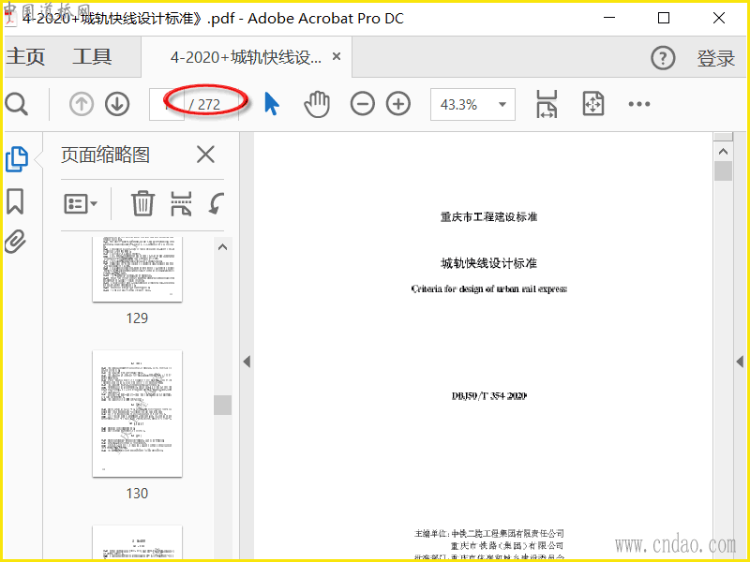The image size is (750, 562).
Task: Click fit width scrolling icon
Action: (547, 104)
